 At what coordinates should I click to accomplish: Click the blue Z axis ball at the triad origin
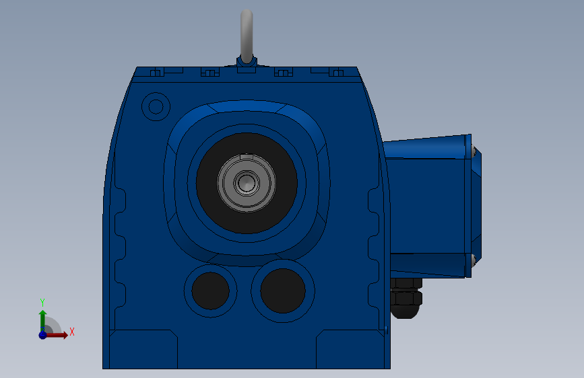tap(42, 335)
